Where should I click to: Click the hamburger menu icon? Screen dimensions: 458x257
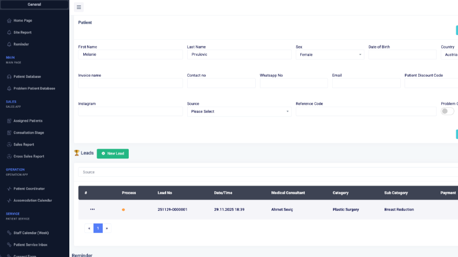click(79, 7)
